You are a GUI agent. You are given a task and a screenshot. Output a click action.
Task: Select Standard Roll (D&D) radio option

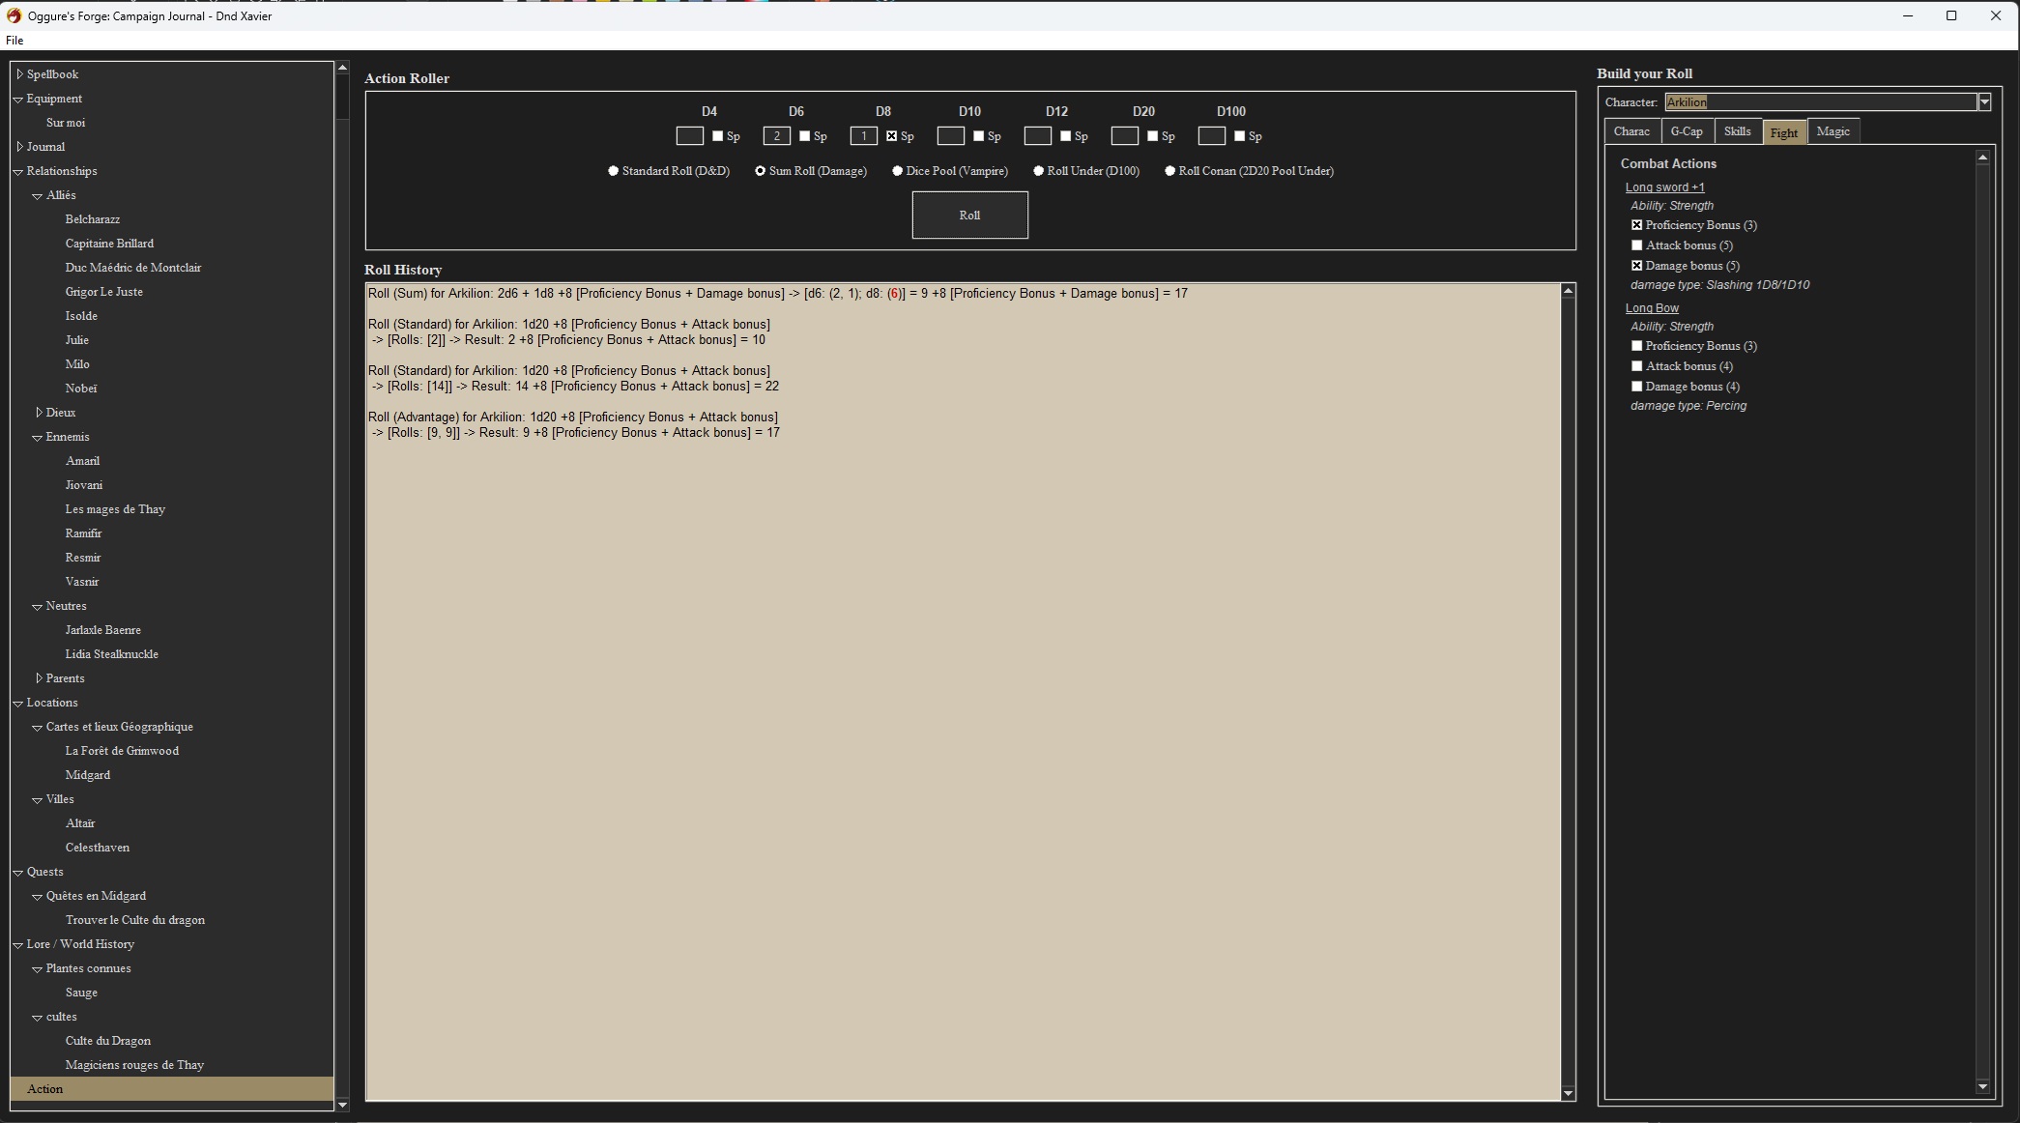click(x=613, y=171)
